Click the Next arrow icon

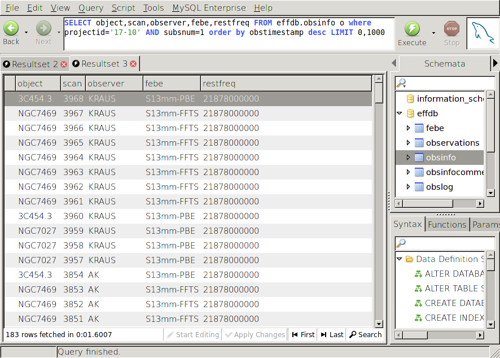click(43, 28)
